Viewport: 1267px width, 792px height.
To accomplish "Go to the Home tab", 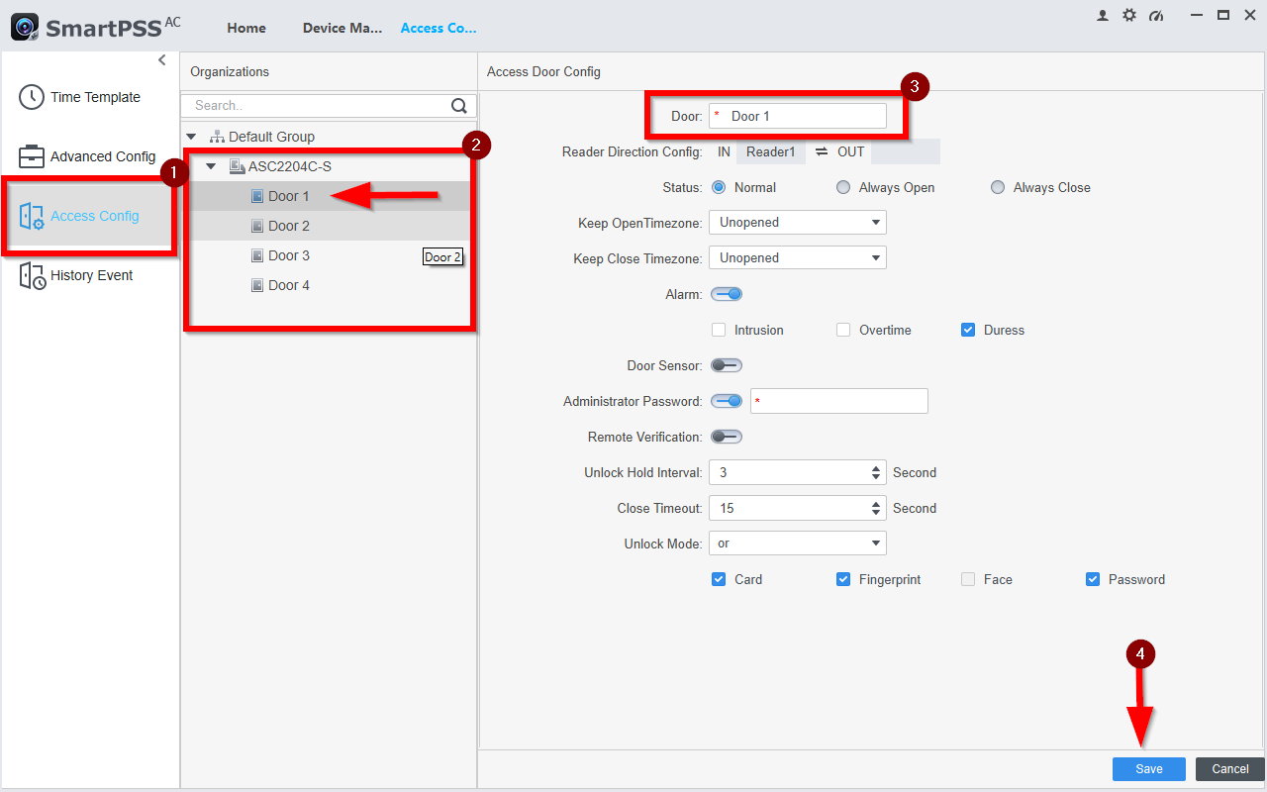I will point(246,28).
